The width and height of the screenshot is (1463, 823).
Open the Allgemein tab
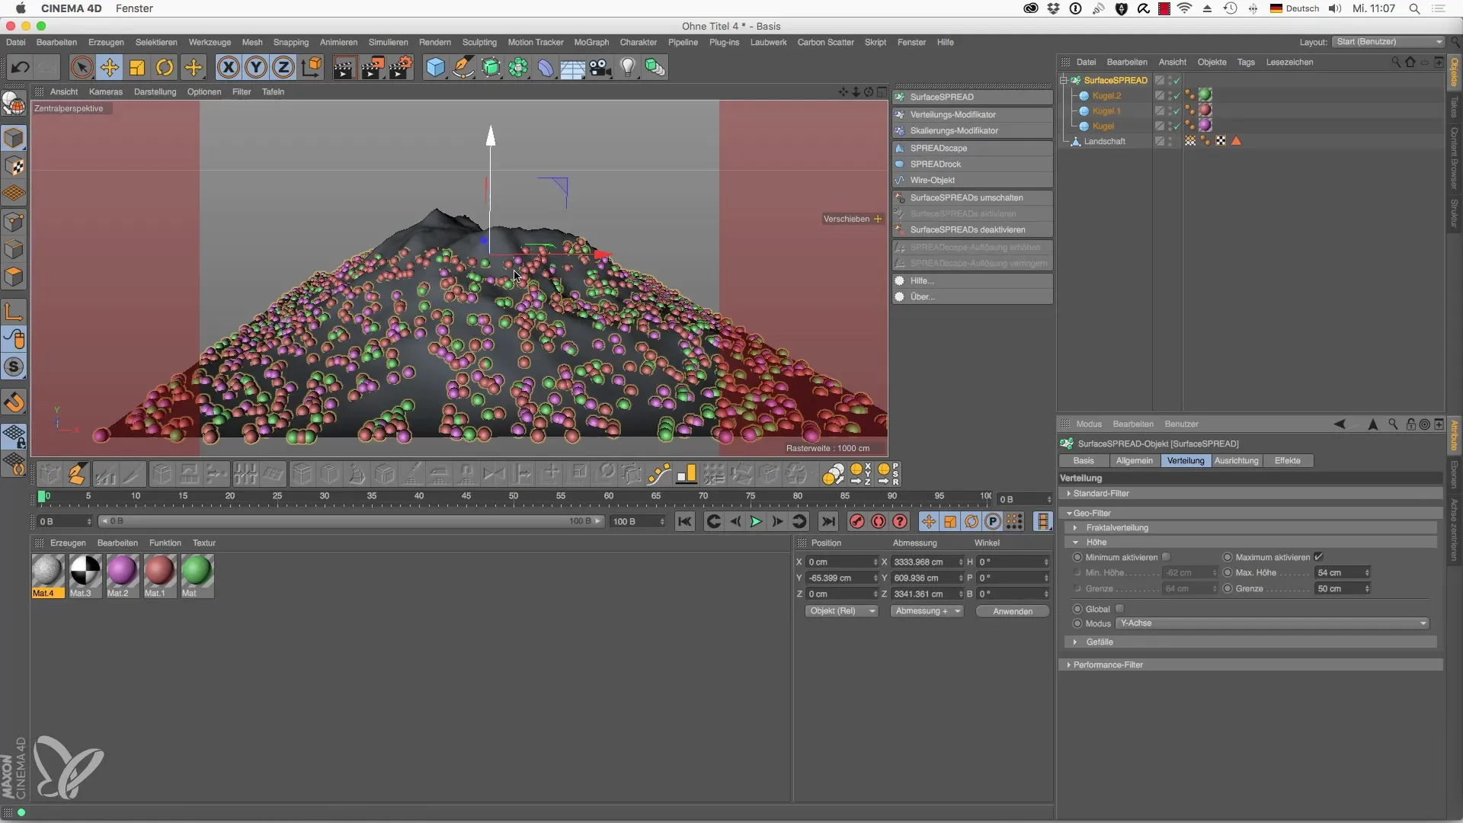[x=1134, y=460]
